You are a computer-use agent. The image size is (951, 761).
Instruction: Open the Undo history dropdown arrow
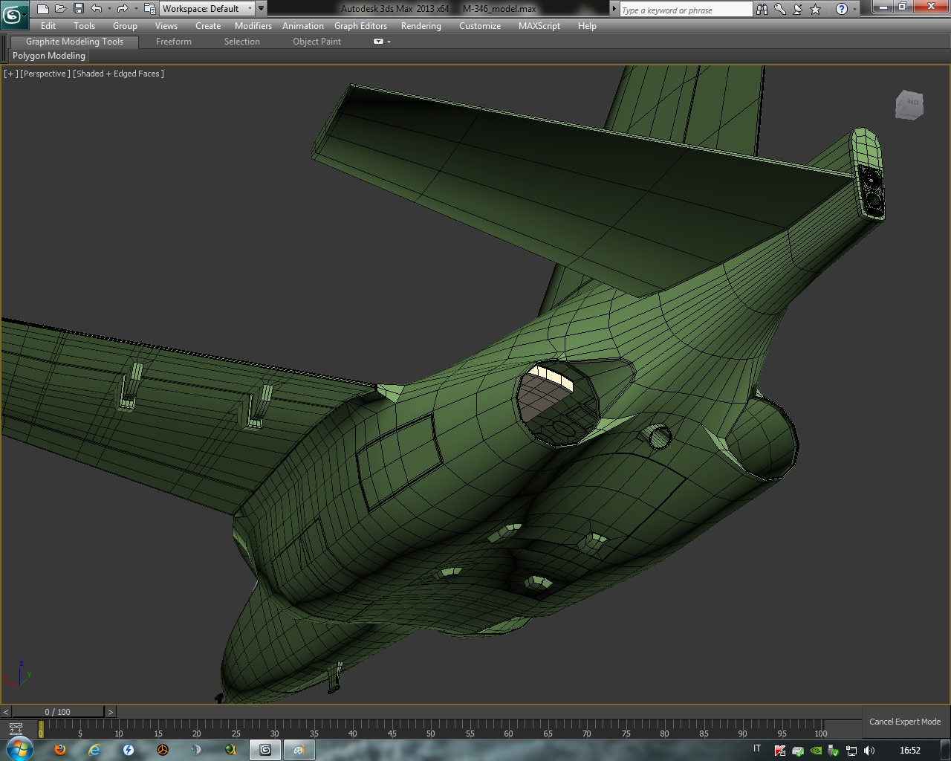click(x=109, y=9)
